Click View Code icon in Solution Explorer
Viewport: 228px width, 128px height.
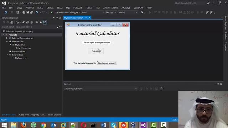click(x=37, y=22)
